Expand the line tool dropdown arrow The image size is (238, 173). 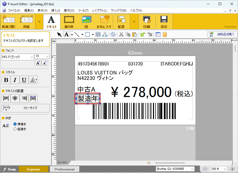[82, 35]
